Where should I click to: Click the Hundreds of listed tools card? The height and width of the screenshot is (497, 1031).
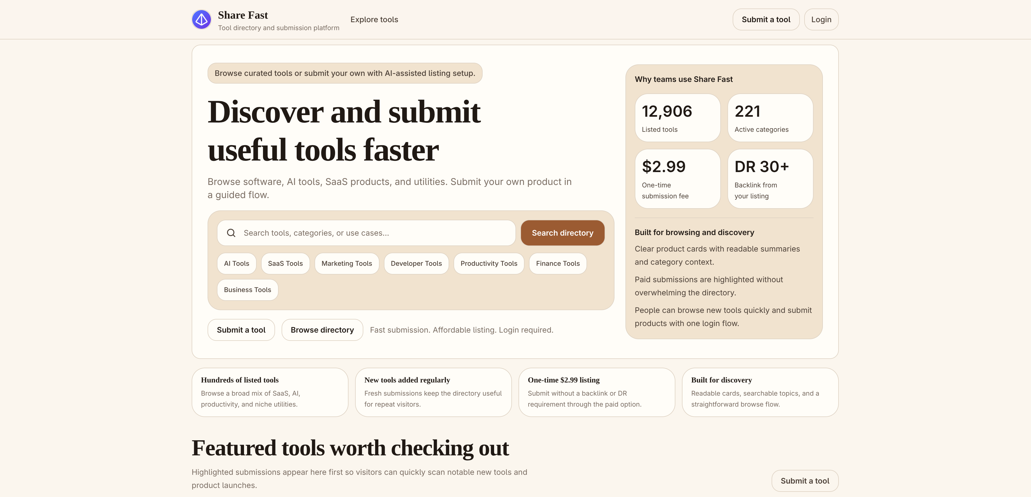(270, 392)
